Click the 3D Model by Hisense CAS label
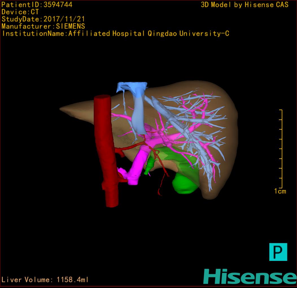Viewport: 297px width, 288px height. point(244,5)
